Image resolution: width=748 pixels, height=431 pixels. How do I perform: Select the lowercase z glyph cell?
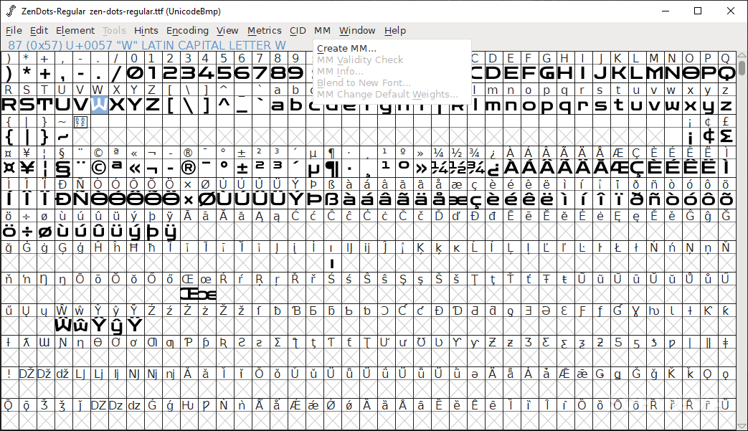pyautogui.click(x=726, y=105)
